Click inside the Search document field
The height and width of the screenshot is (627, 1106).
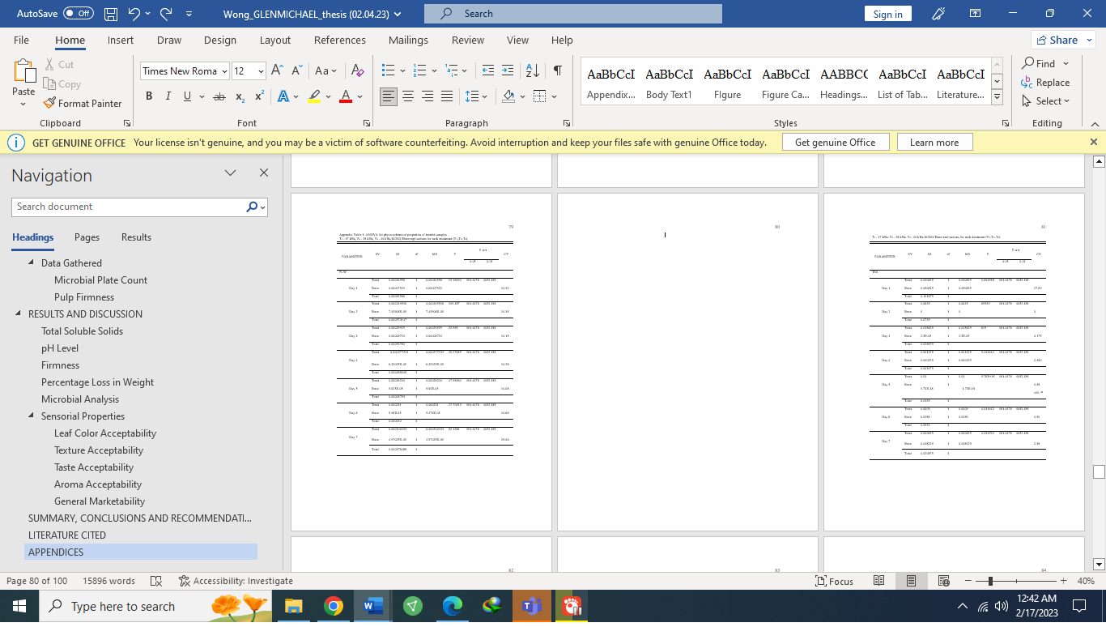[130, 207]
